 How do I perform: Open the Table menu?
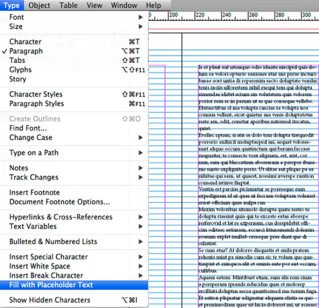68,6
